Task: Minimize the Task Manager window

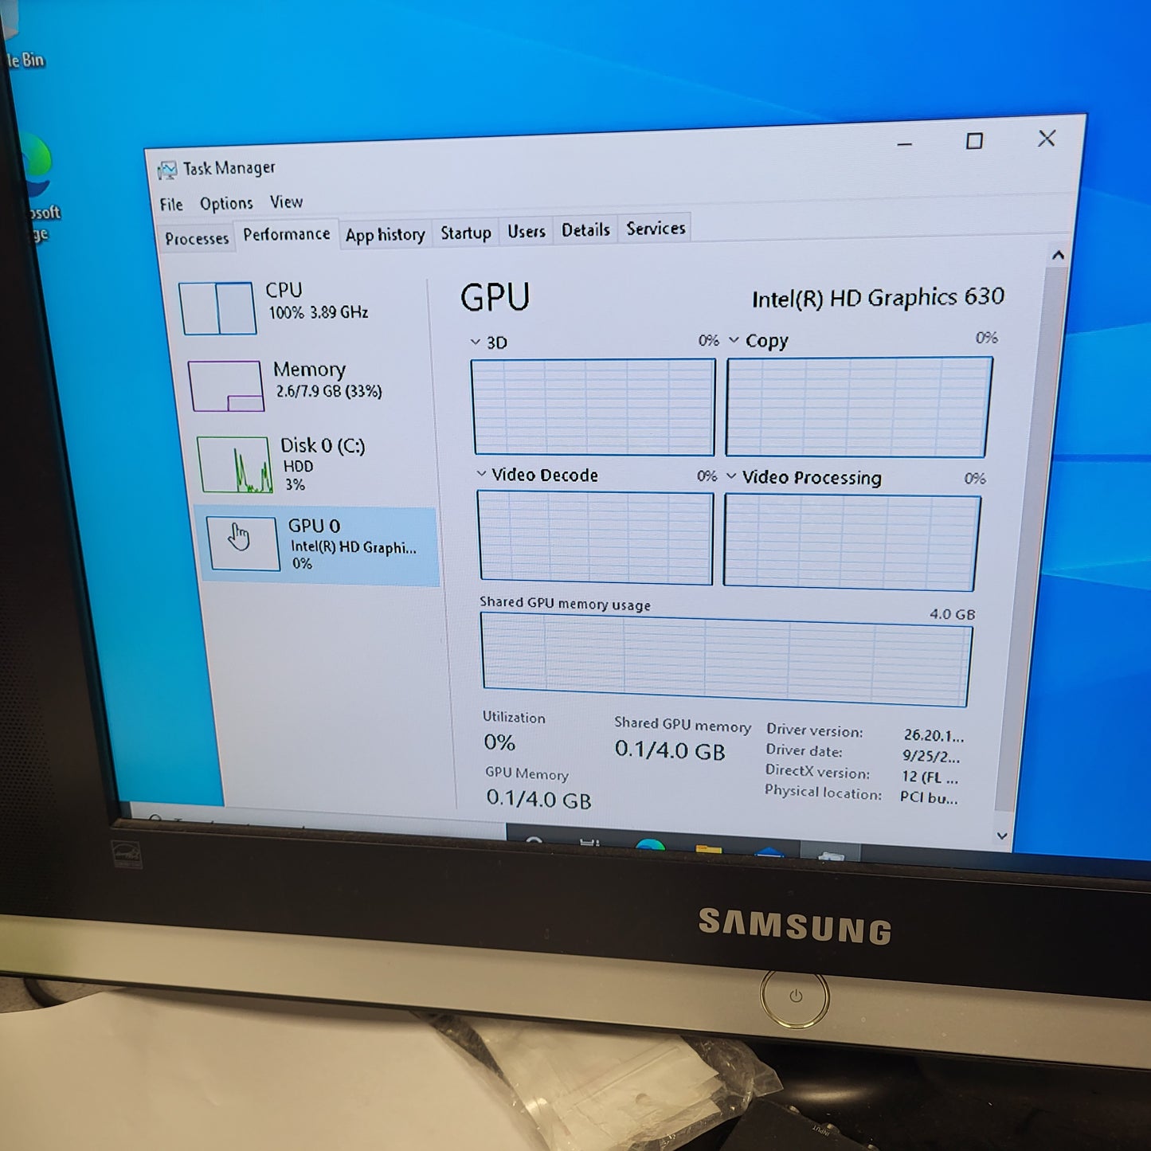Action: point(905,144)
